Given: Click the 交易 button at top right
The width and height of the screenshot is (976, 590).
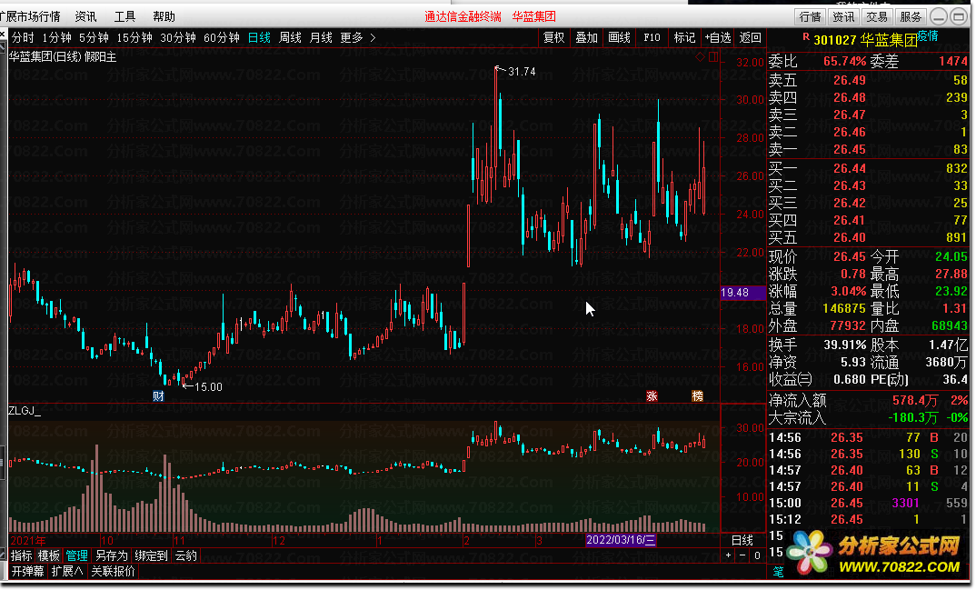Looking at the screenshot, I should tap(877, 16).
